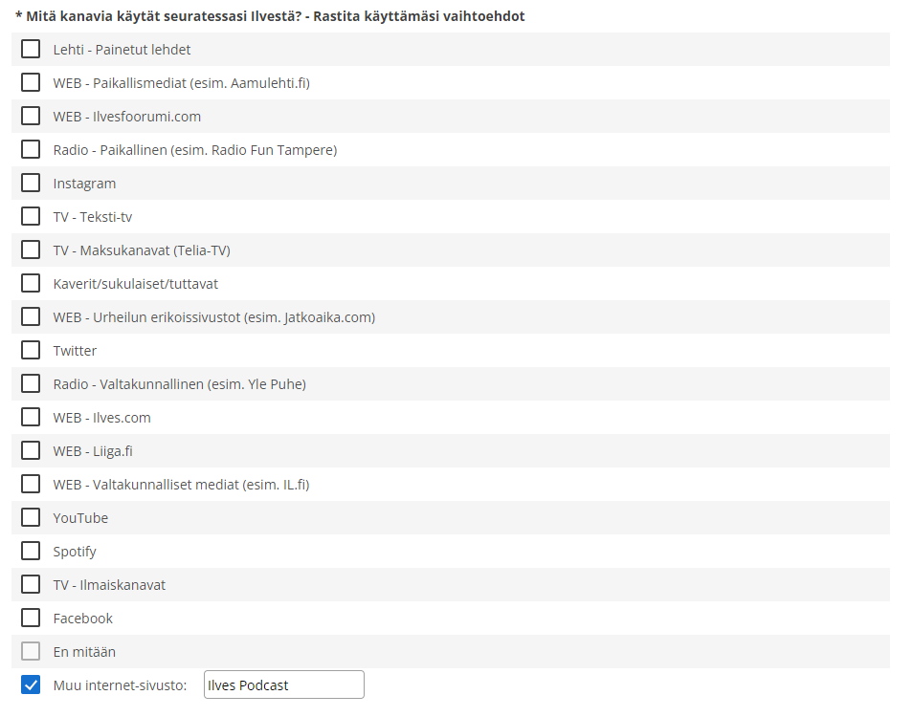Viewport: 913px width, 717px height.
Task: Check the Lehti - Painetut lehdet checkbox
Action: (31, 49)
